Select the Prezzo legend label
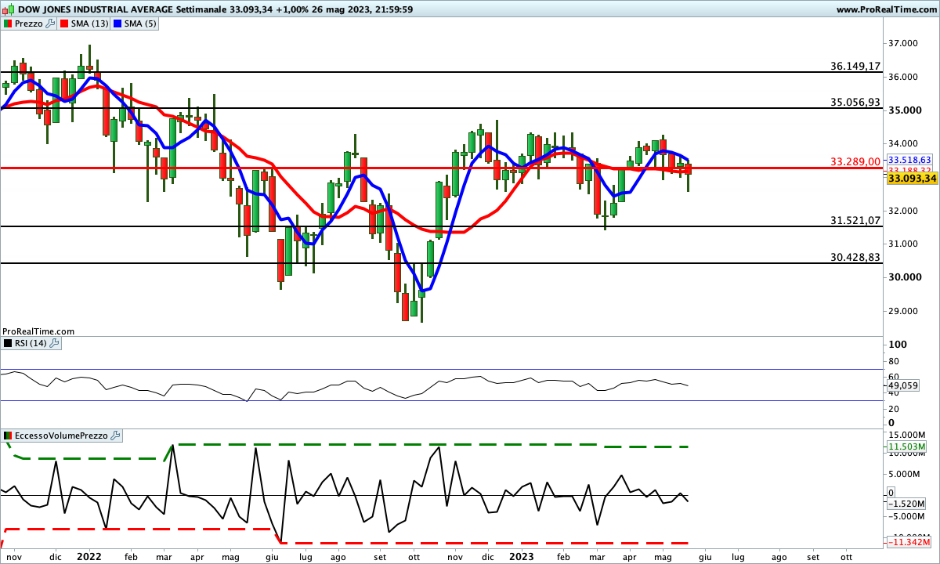940x564 pixels. 29,24
